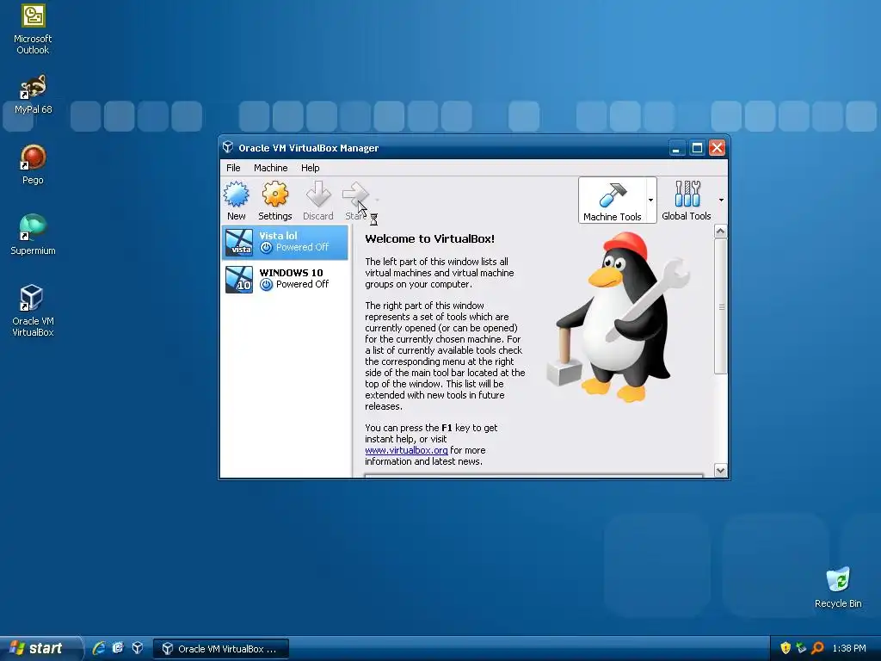Click the scroll up arrow in welcome pane
The height and width of the screenshot is (661, 881).
pyautogui.click(x=720, y=231)
